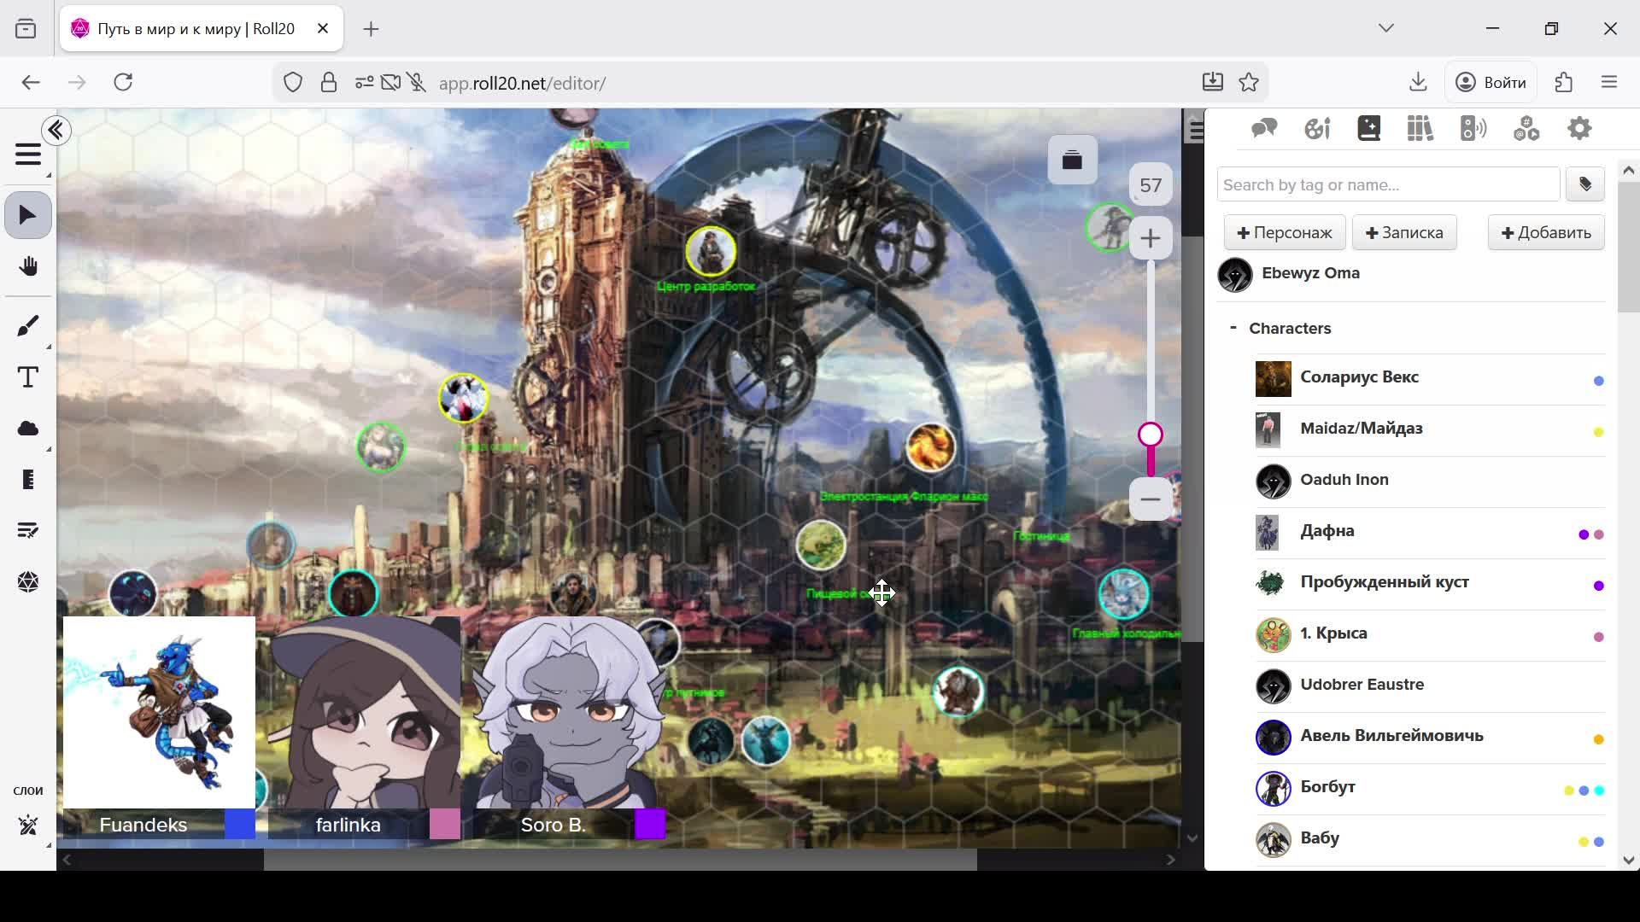Screen dimensions: 1640x922
Task: Collapse the left toolbar with chevron
Action: point(56,131)
